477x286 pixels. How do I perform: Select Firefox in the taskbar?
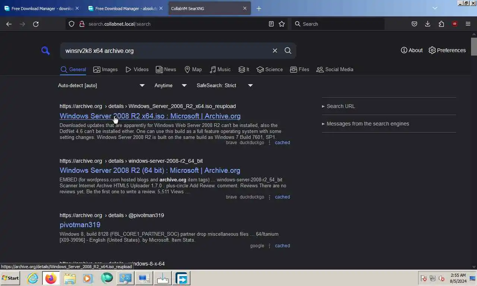[x=51, y=278]
